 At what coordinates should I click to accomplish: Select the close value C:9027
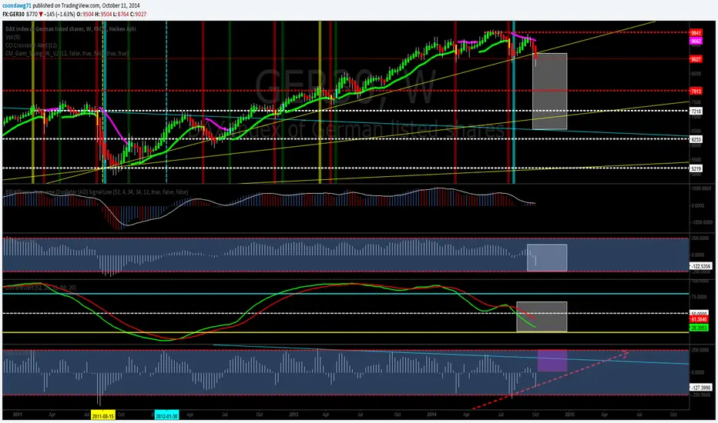139,14
